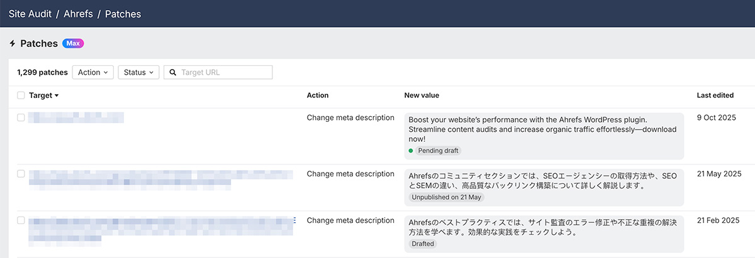Tick the select-all checkbox in the header
This screenshot has width=755, height=258.
click(x=21, y=95)
